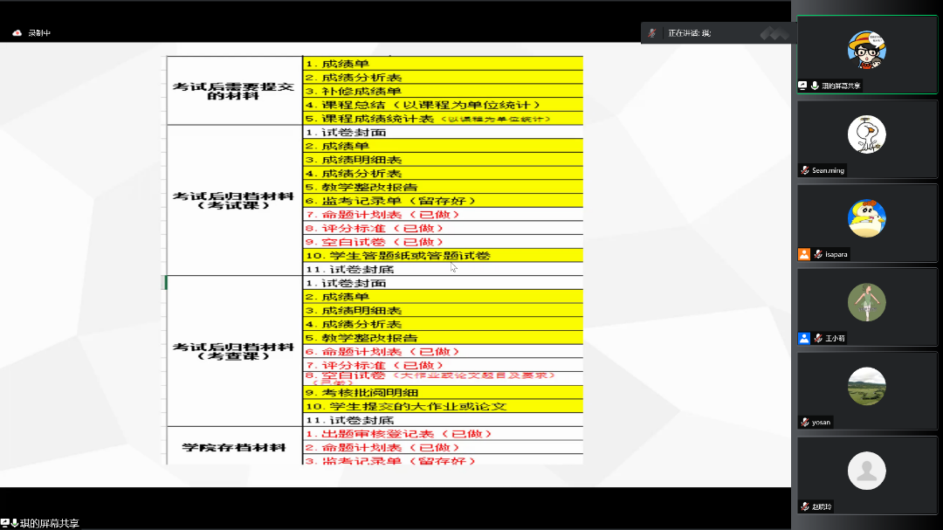Click the muted mic icon beside isapara

point(818,254)
